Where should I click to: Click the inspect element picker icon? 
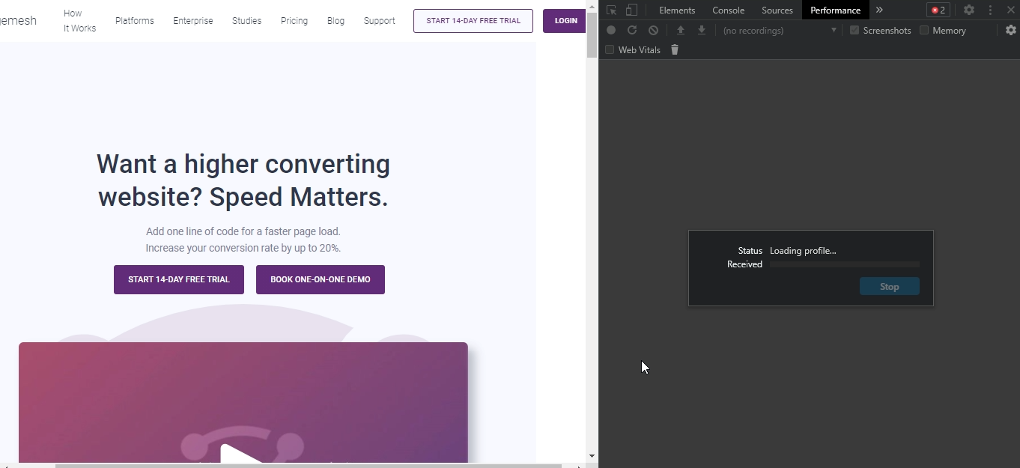tap(612, 10)
